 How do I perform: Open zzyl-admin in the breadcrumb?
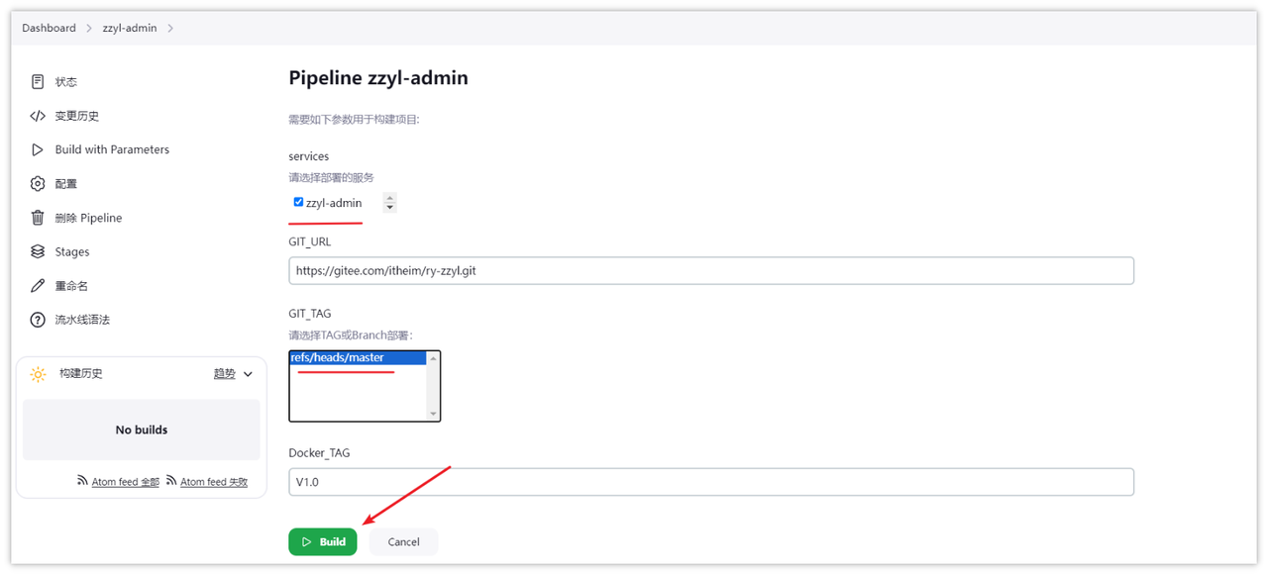(x=130, y=28)
